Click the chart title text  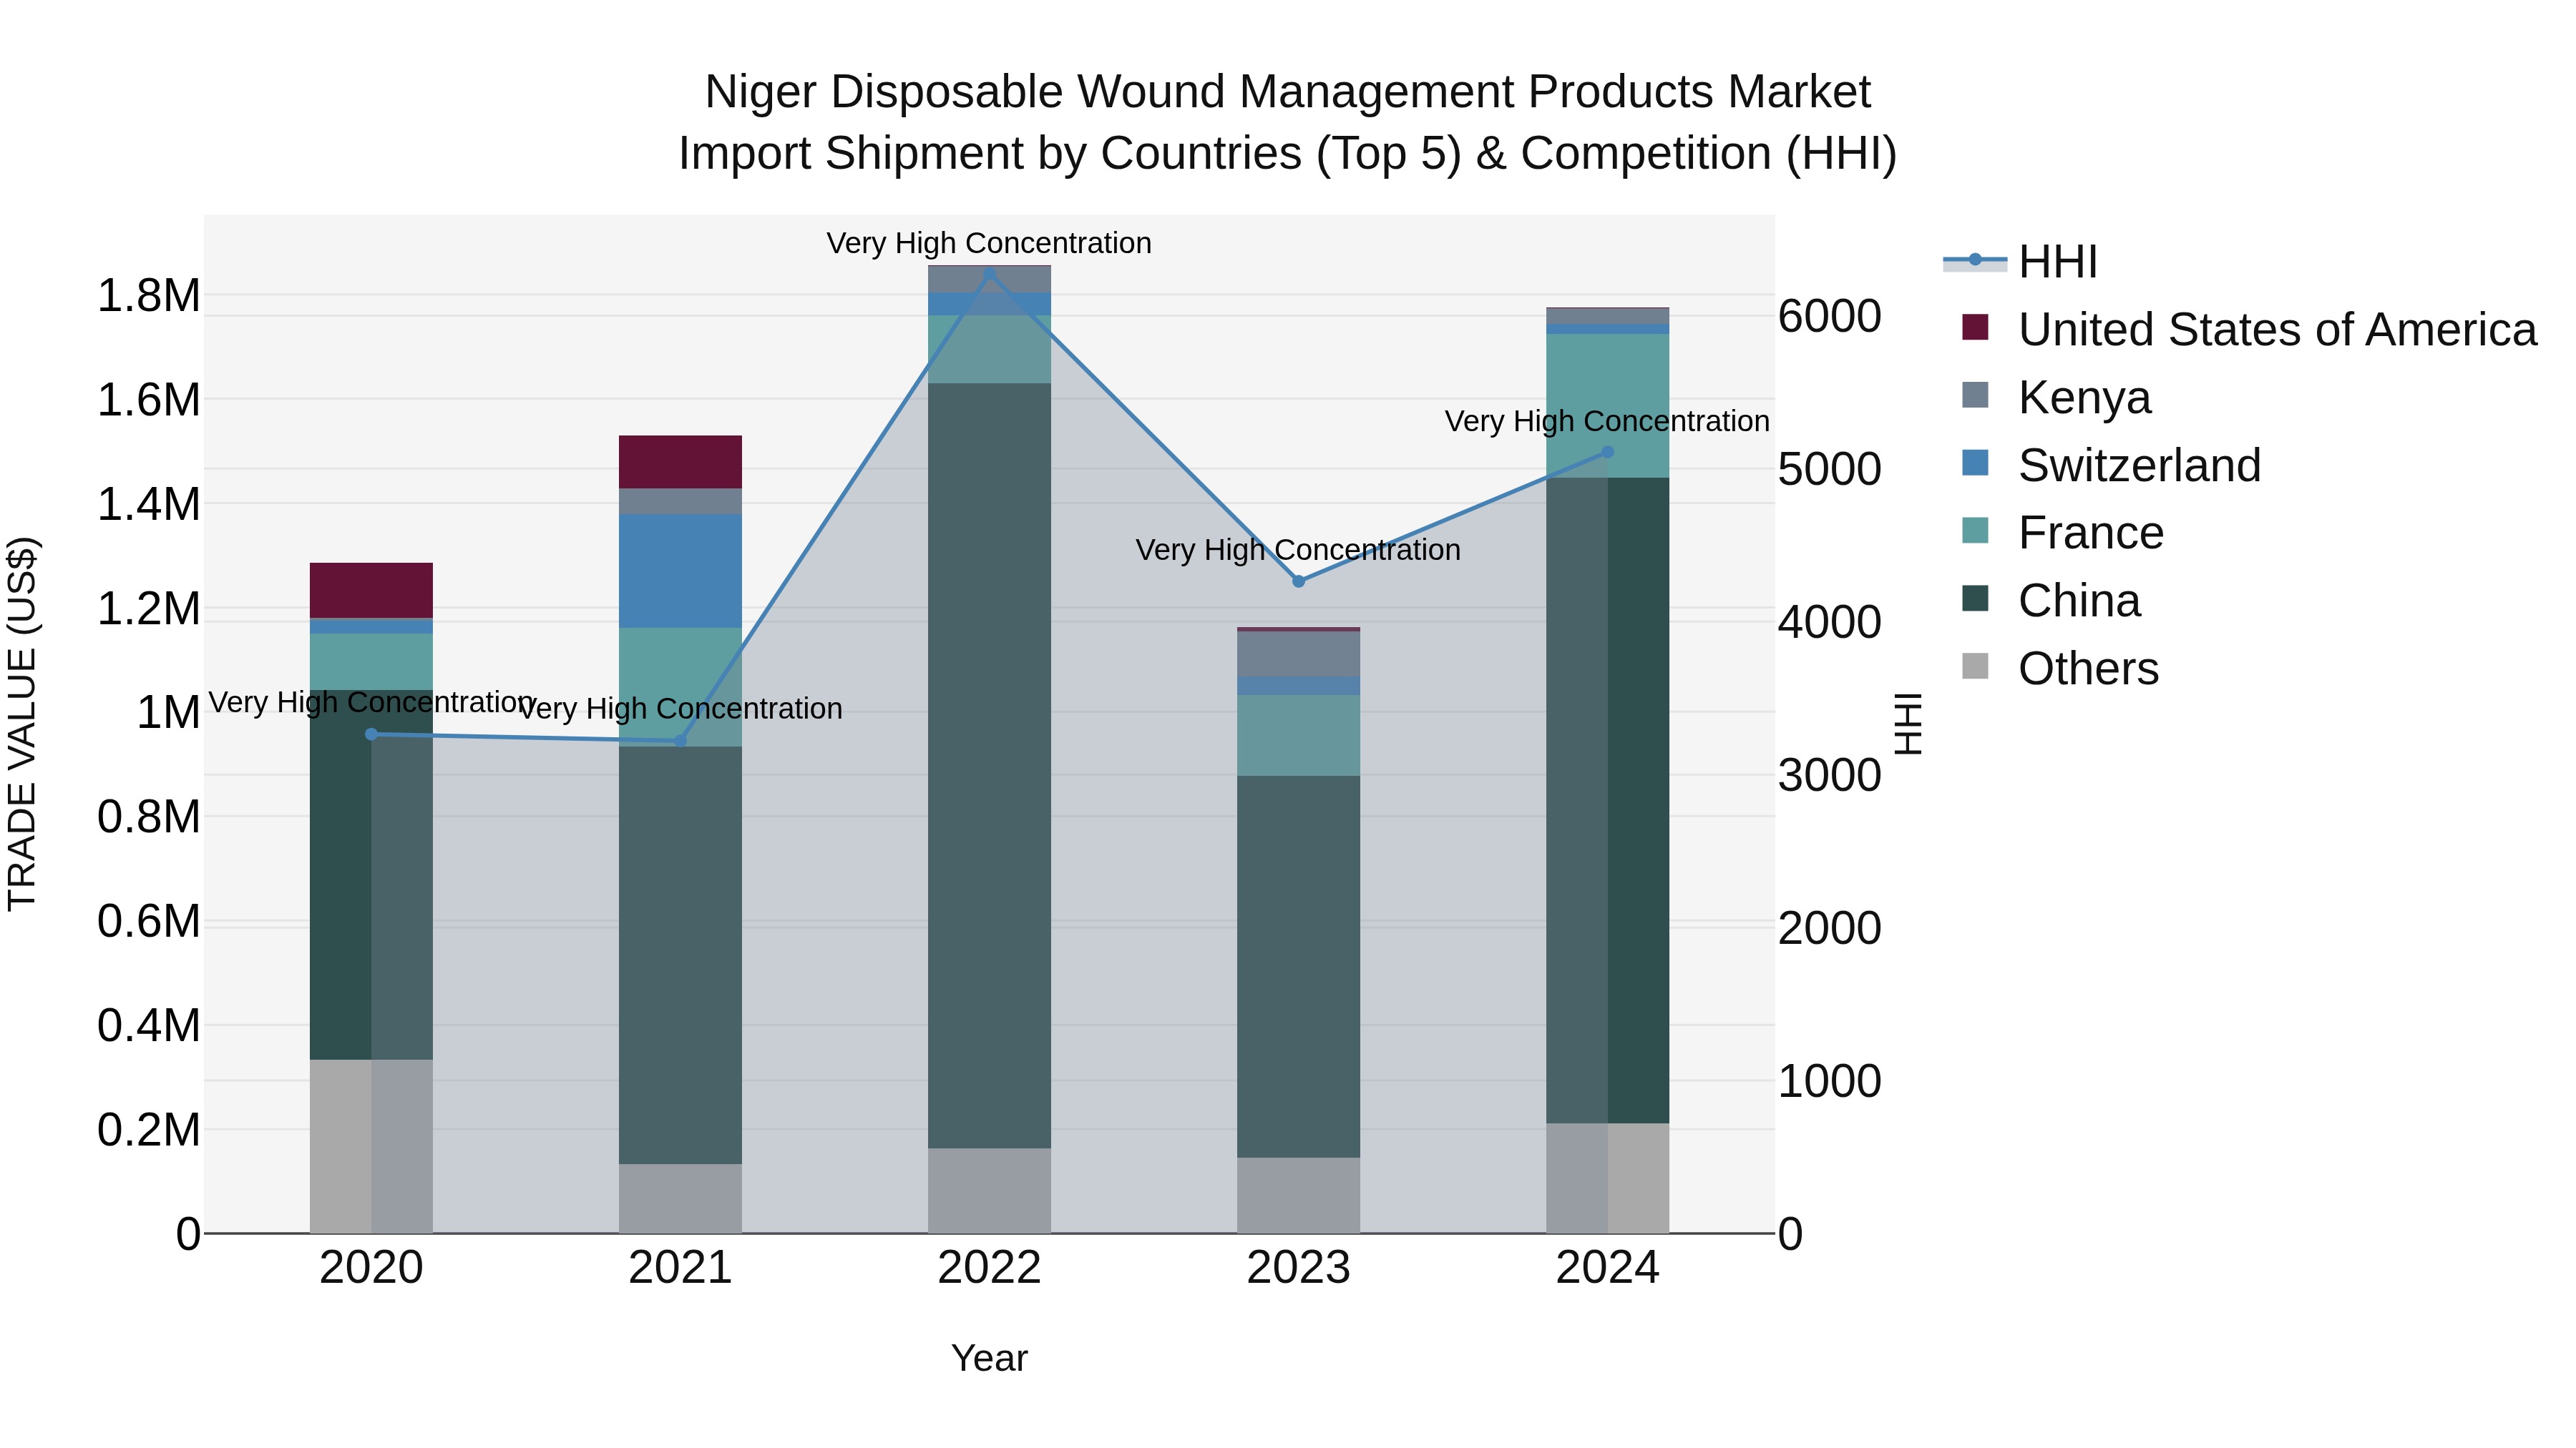click(1288, 122)
